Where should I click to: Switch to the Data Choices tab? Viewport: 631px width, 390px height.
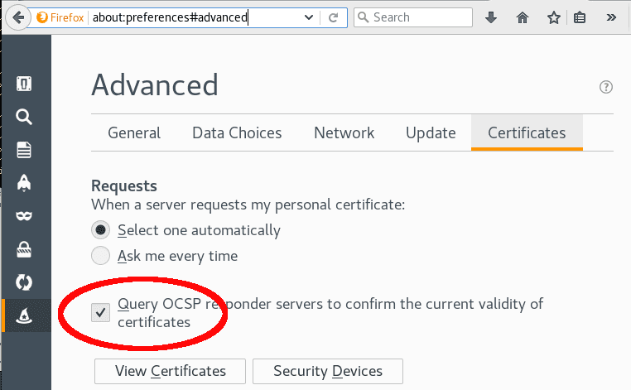[x=237, y=132]
